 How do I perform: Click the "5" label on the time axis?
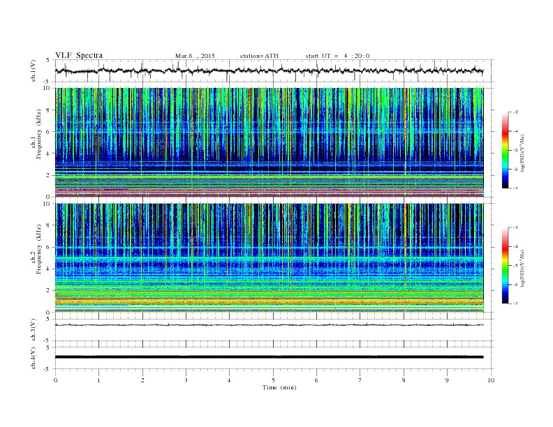point(273,380)
